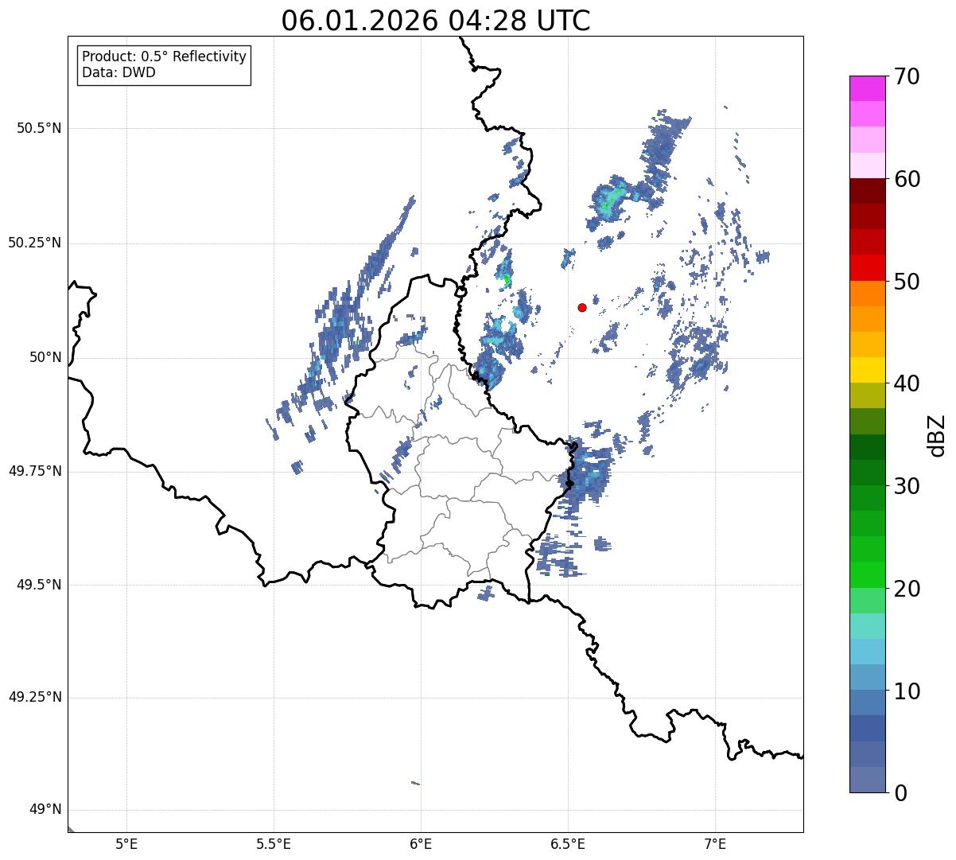The height and width of the screenshot is (860, 956).
Task: Click the longitude label "5°E"
Action: 126,843
